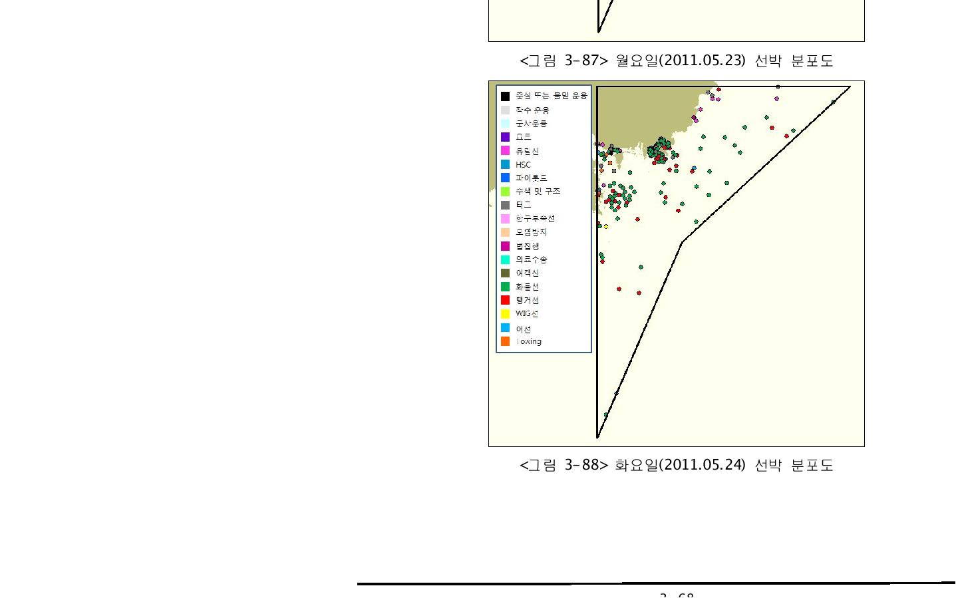The image size is (956, 598).
Task: Click the orange Towing legend swatch
Action: (506, 341)
